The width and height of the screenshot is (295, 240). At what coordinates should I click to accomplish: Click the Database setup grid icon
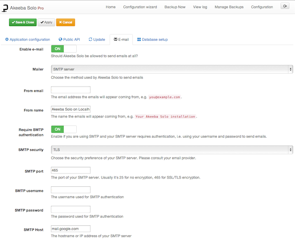coord(139,39)
